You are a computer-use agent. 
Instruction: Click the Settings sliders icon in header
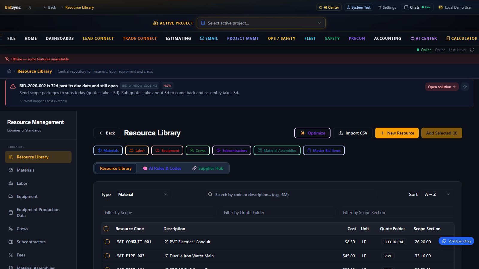click(380, 7)
